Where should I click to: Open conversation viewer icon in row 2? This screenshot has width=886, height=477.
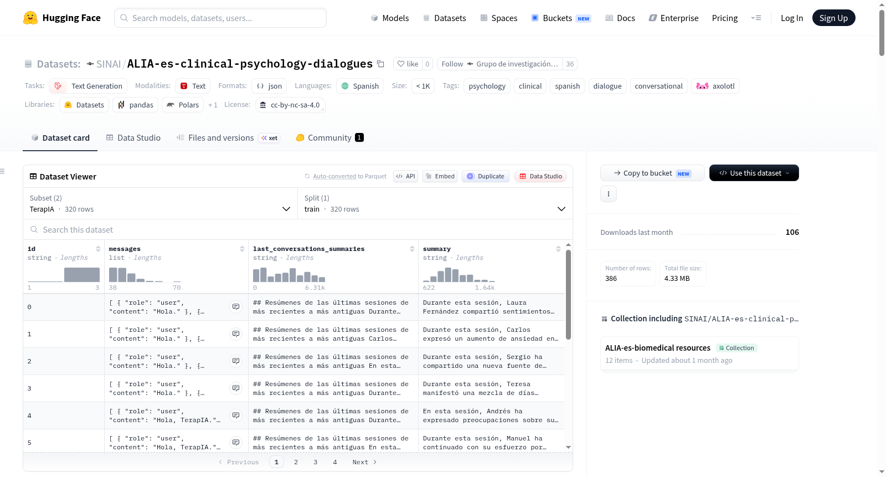point(236,361)
